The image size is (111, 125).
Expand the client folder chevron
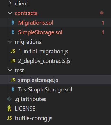pos(10,3)
